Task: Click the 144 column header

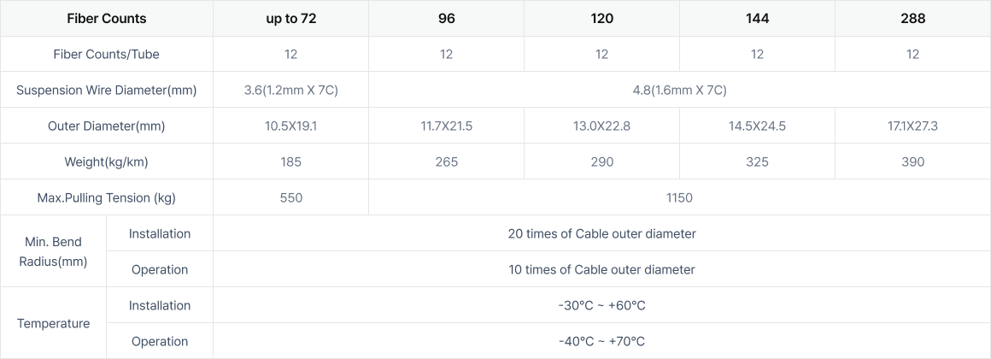Action: pos(757,18)
